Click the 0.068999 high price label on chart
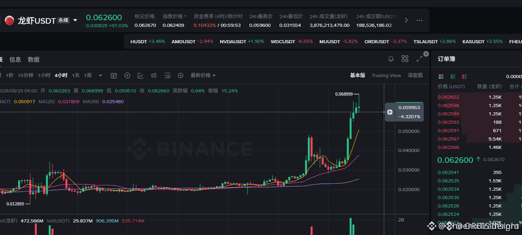522x235 pixels. (x=344, y=94)
